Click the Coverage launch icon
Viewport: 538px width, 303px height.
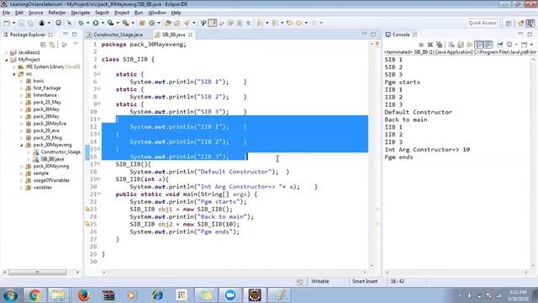pos(110,23)
